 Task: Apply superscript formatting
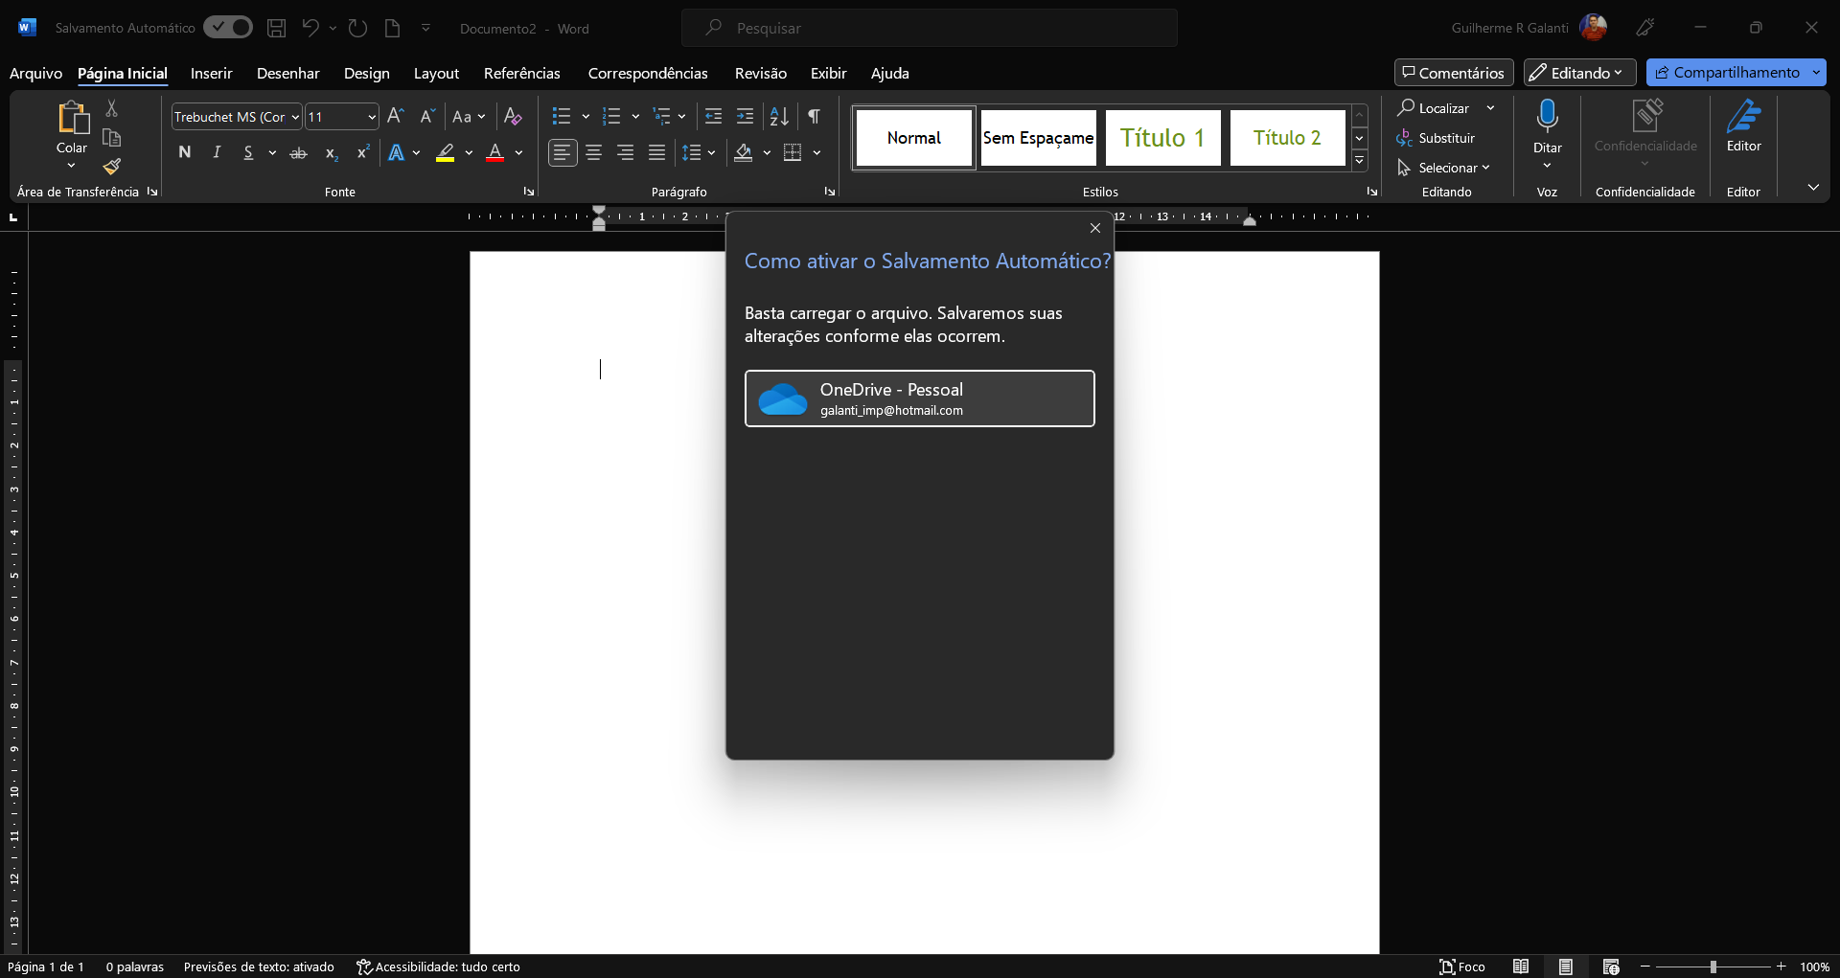tap(362, 152)
